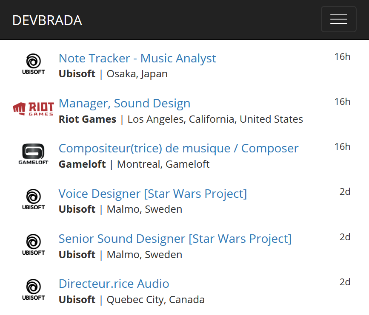
Task: Open the Directeur.rice Audio job link
Action: click(114, 284)
